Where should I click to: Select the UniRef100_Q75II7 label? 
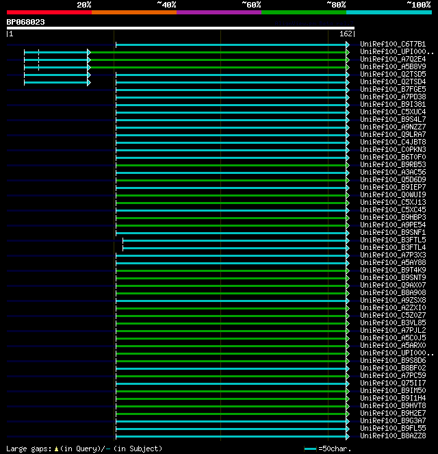point(393,383)
